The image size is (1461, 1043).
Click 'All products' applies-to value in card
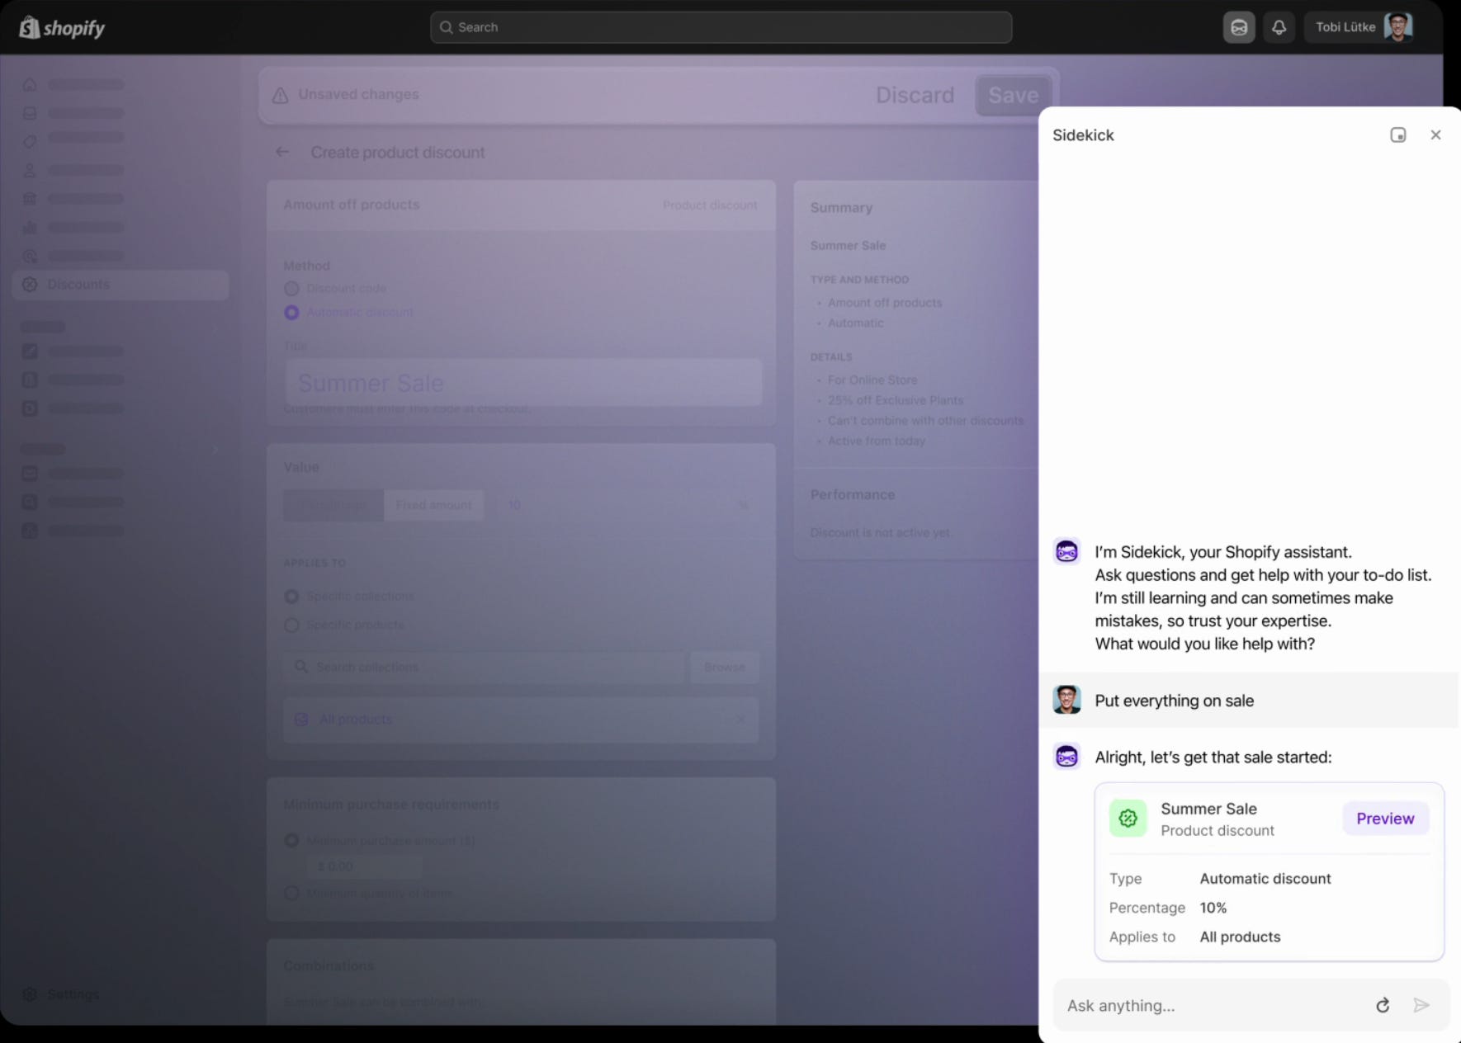point(1240,937)
